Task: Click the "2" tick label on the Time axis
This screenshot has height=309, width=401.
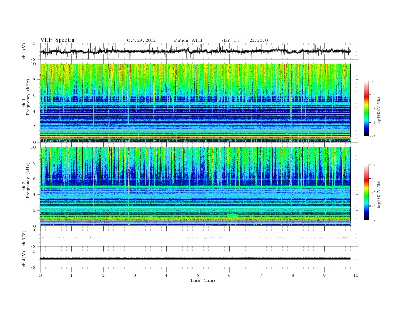Action: tap(103, 275)
